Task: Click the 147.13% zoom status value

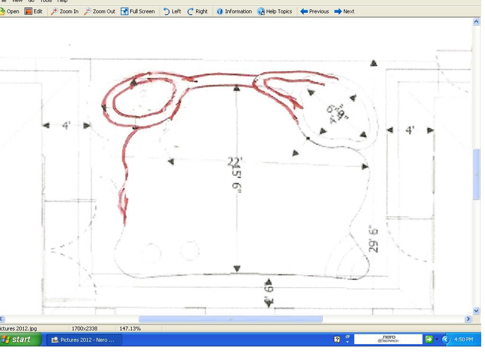Action: point(130,328)
